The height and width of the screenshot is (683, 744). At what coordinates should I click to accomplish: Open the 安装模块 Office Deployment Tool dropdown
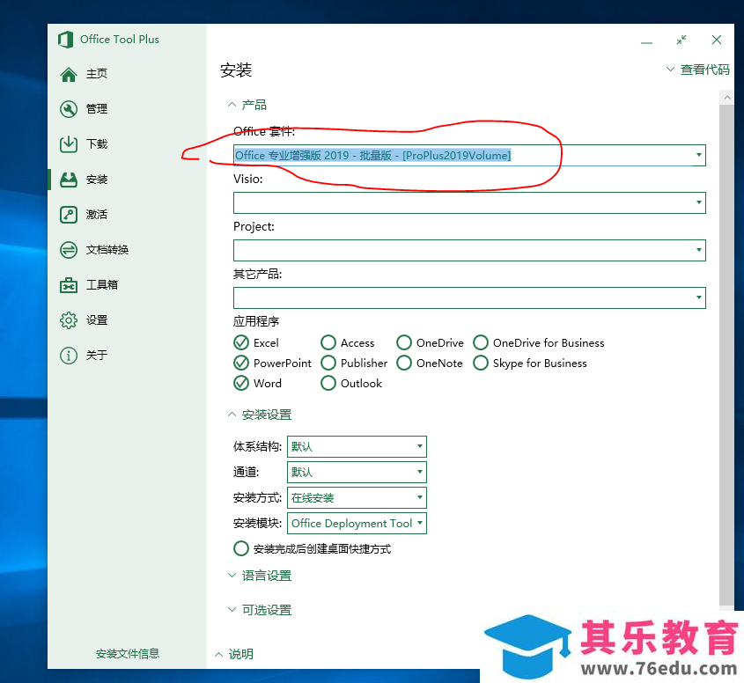357,523
